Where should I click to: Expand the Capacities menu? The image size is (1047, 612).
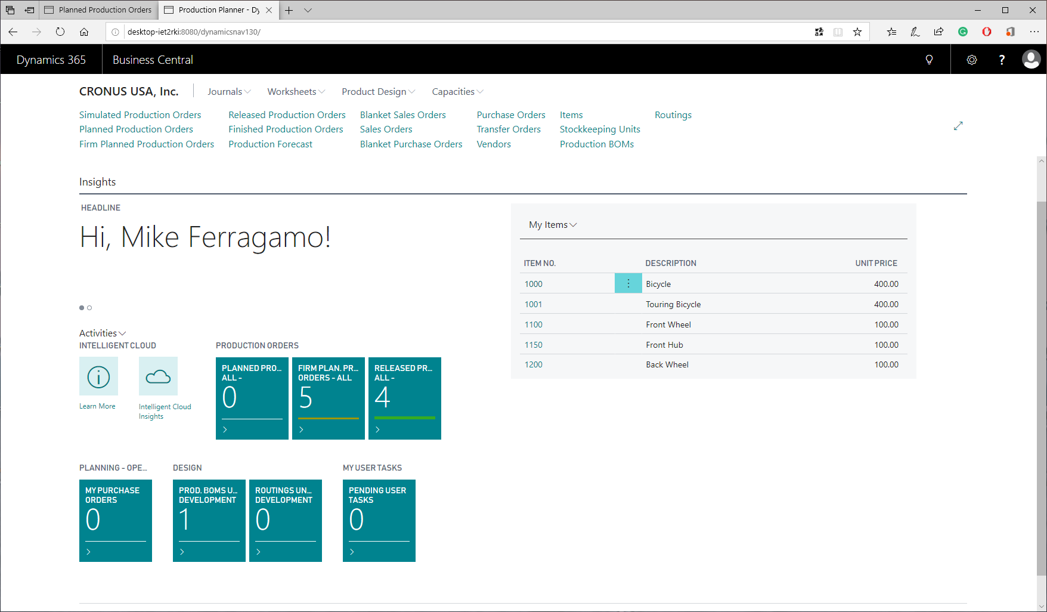(x=458, y=91)
